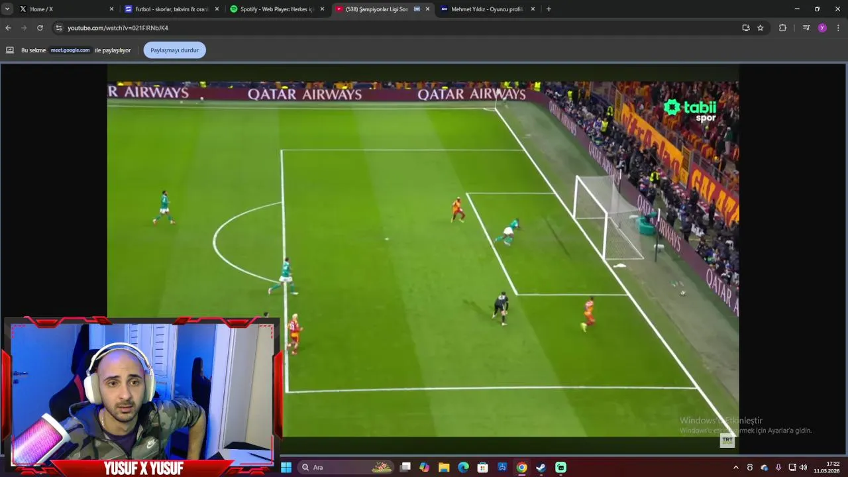The image size is (848, 477).
Task: Switch to Google Chrome in the taskbar
Action: [521, 467]
